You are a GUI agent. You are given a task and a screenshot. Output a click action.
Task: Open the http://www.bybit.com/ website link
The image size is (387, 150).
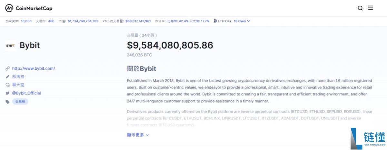pyautogui.click(x=34, y=68)
